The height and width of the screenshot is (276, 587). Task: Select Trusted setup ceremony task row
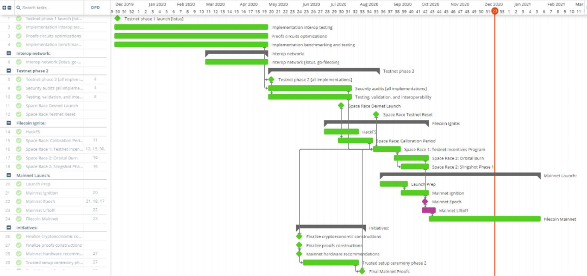coord(53,262)
